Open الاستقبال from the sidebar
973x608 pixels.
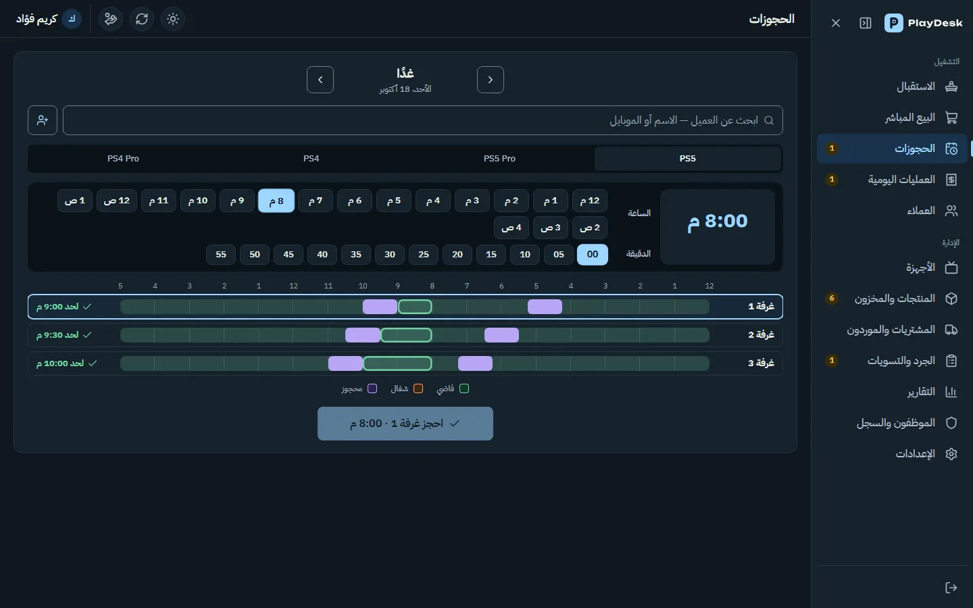point(892,86)
